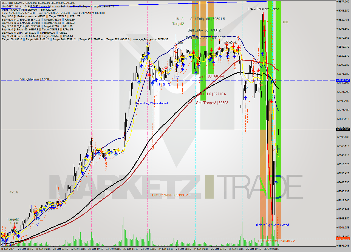Viewport: 351px width, 252px height.
Task: Select the Buy %10 @ C_Entry61: 68148.8 line
Action: [38, 23]
